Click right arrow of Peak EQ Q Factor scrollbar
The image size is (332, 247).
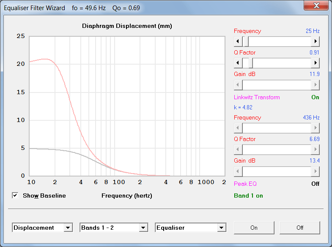pos(315,149)
